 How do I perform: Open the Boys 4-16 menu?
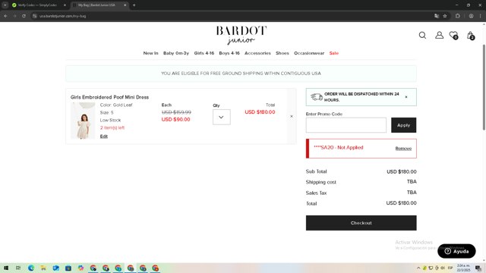point(229,53)
